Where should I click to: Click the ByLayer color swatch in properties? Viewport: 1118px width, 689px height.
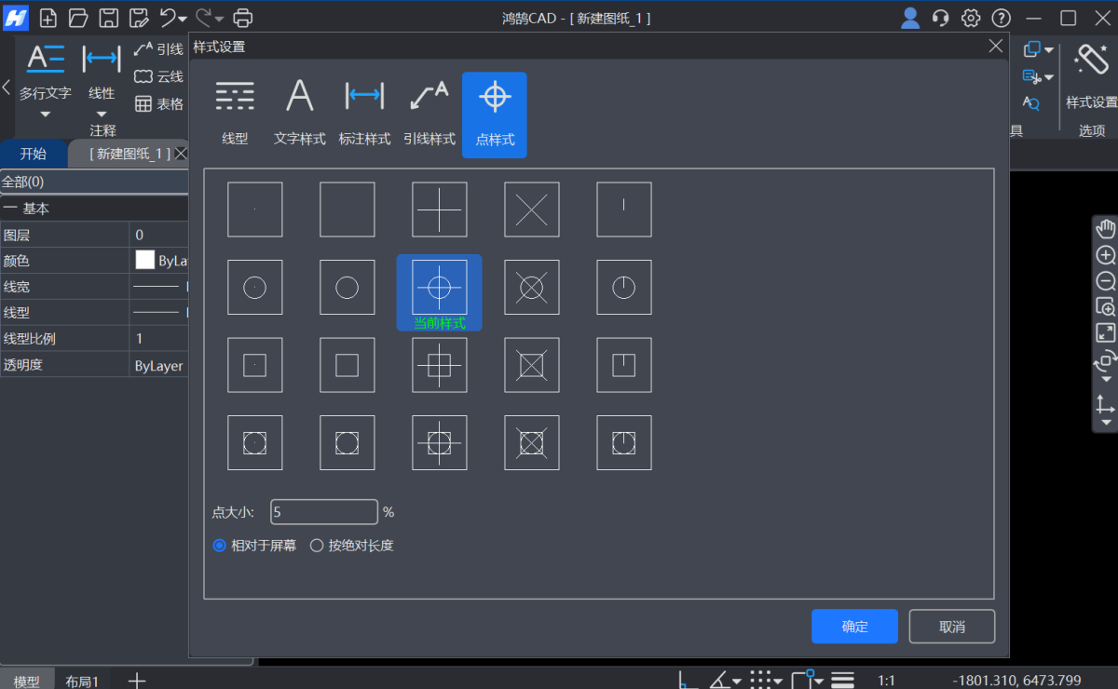click(145, 261)
